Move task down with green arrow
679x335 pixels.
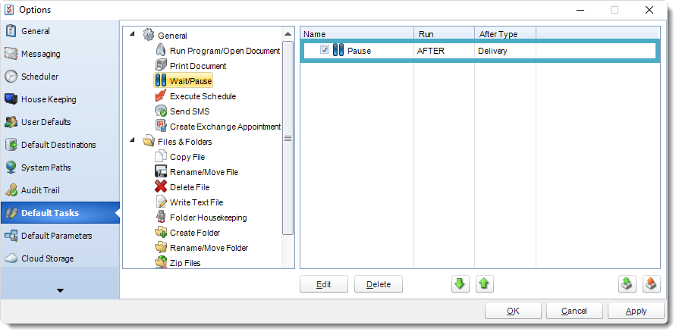pyautogui.click(x=460, y=284)
